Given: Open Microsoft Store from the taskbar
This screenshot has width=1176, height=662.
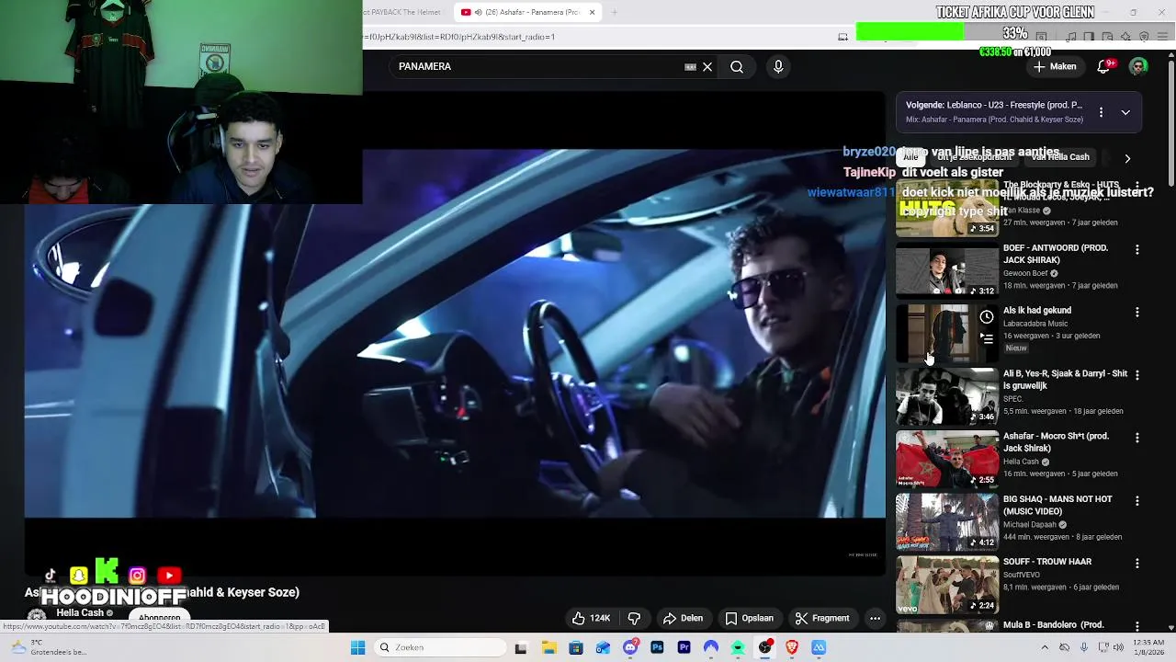Looking at the screenshot, I should point(576,647).
